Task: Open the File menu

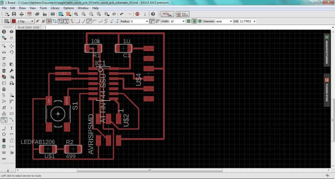Action: 4,8
